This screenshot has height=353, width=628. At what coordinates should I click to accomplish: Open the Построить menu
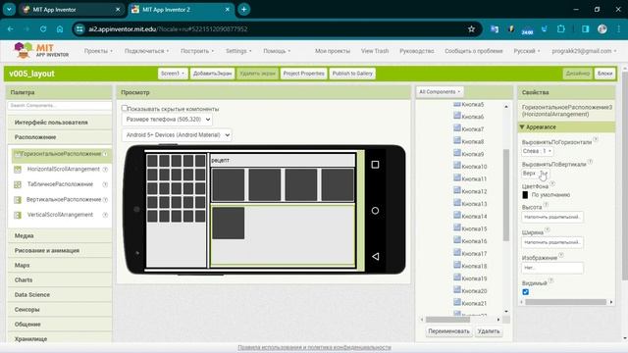click(x=197, y=51)
